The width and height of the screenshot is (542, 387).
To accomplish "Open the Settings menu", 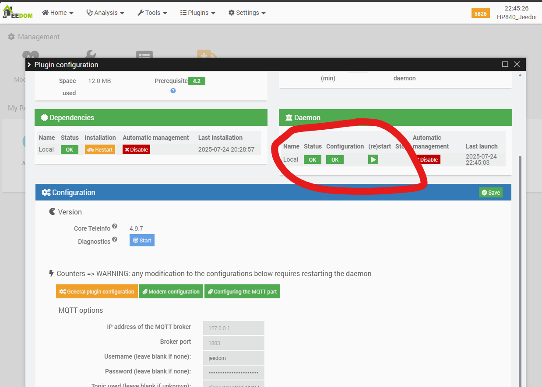I will pyautogui.click(x=247, y=13).
